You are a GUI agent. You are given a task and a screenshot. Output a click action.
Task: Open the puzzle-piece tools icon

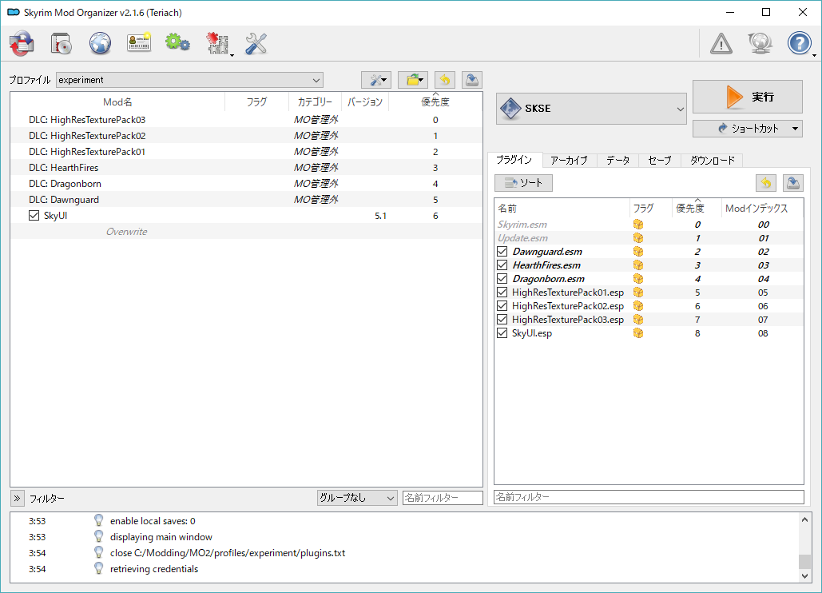pos(217,43)
